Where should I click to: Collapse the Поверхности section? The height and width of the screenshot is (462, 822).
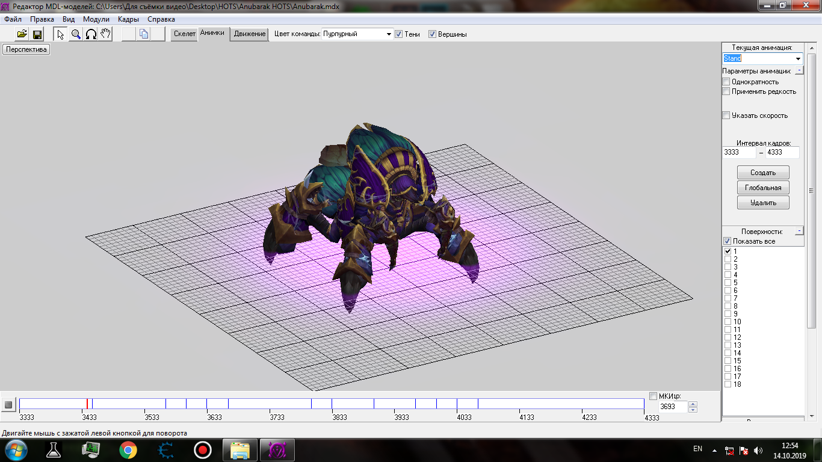click(799, 231)
